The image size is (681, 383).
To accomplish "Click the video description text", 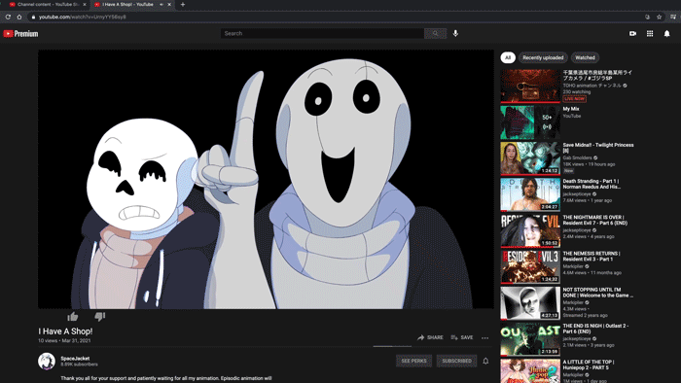I will point(166,378).
